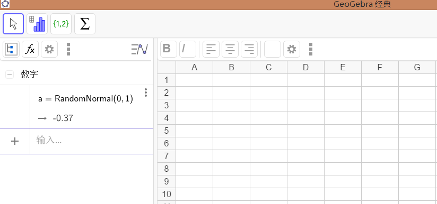Center spreadsheet cell text
437x204 pixels.
pos(230,49)
